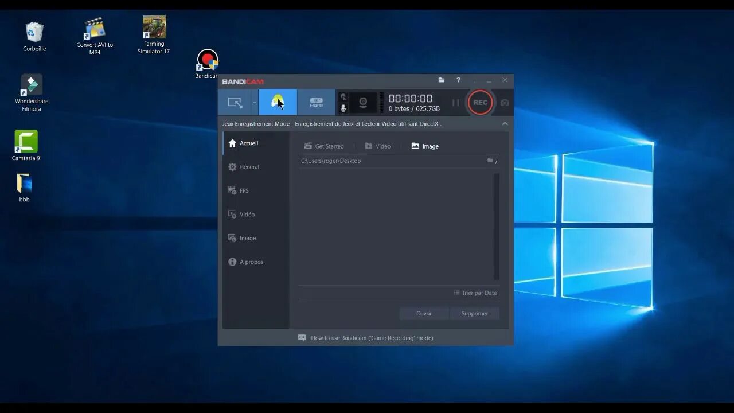Open the How to use Bandicam link
The height and width of the screenshot is (413, 734).
(372, 338)
